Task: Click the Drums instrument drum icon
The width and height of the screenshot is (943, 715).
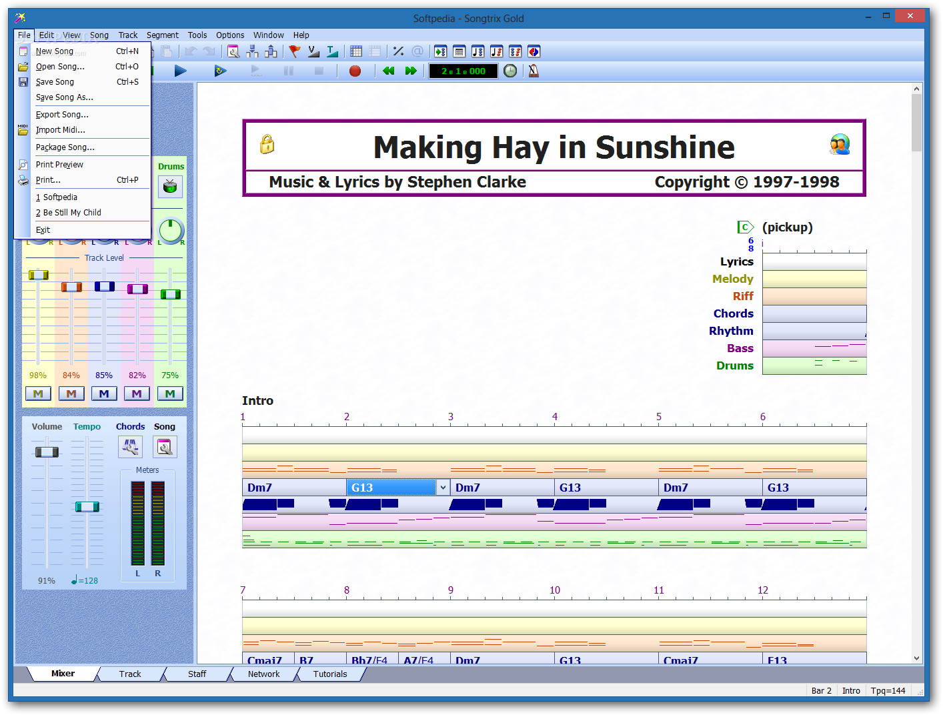Action: point(171,186)
